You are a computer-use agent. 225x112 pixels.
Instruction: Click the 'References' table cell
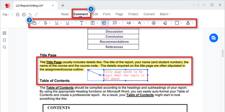(x=113, y=47)
